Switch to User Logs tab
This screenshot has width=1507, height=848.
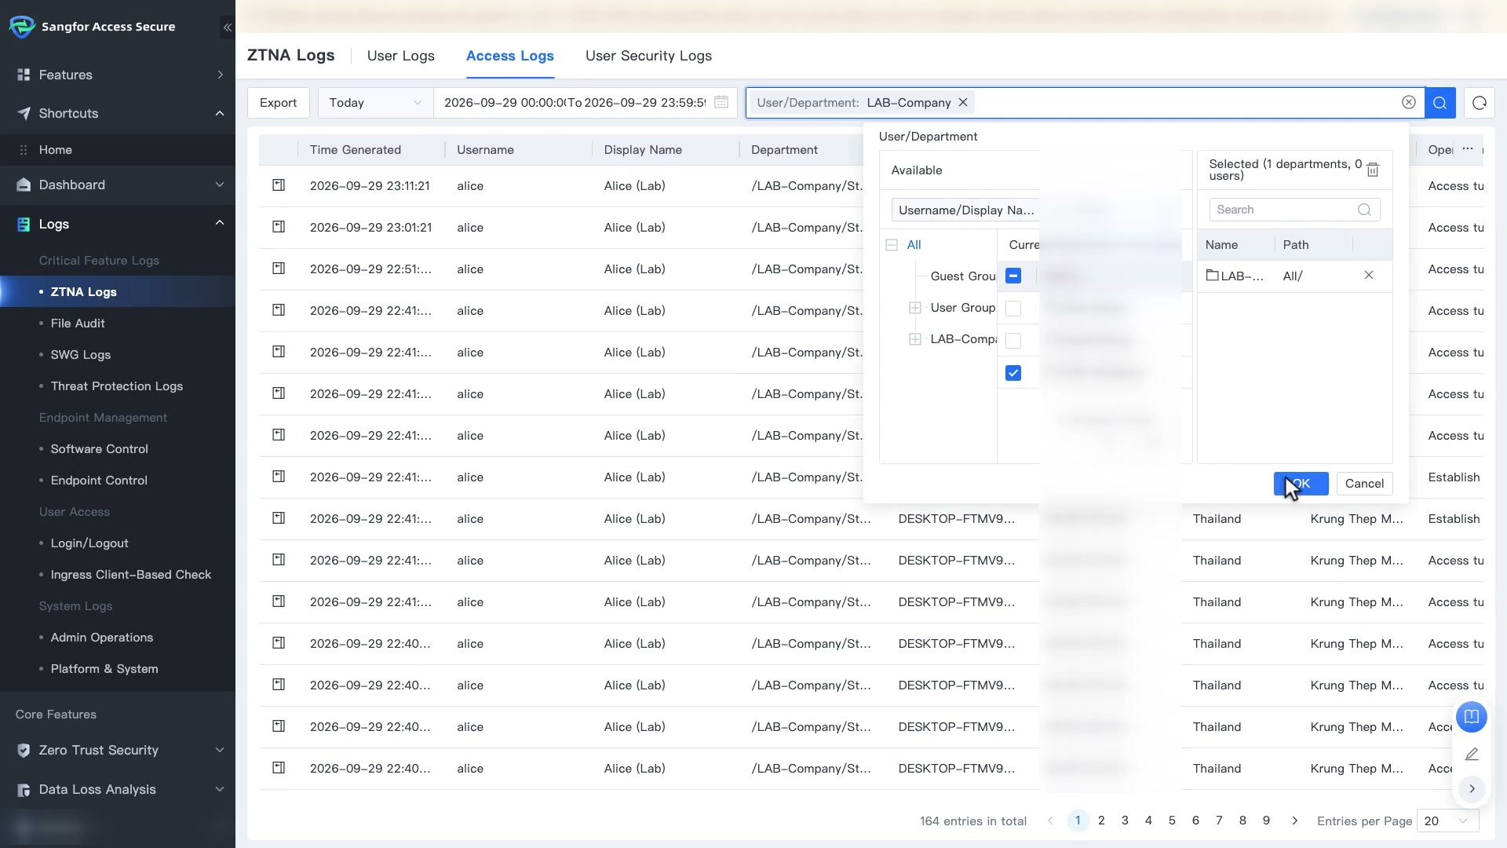click(x=400, y=56)
